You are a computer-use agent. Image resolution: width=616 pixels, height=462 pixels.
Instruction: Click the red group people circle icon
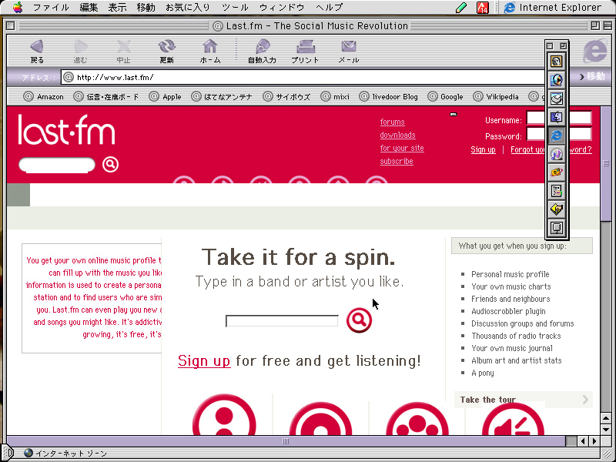coord(417,418)
